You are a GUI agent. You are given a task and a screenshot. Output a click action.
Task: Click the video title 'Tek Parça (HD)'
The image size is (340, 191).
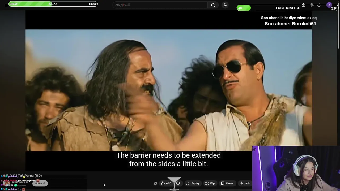(x=30, y=176)
